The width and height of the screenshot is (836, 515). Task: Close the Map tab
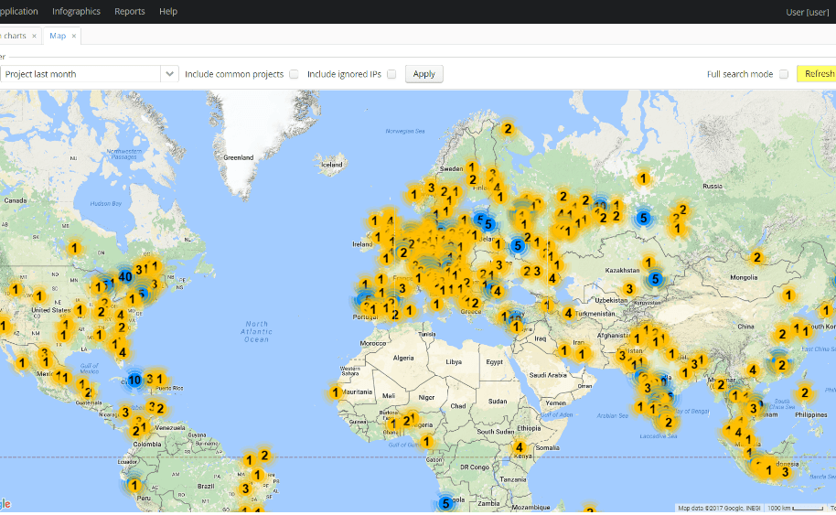click(73, 37)
